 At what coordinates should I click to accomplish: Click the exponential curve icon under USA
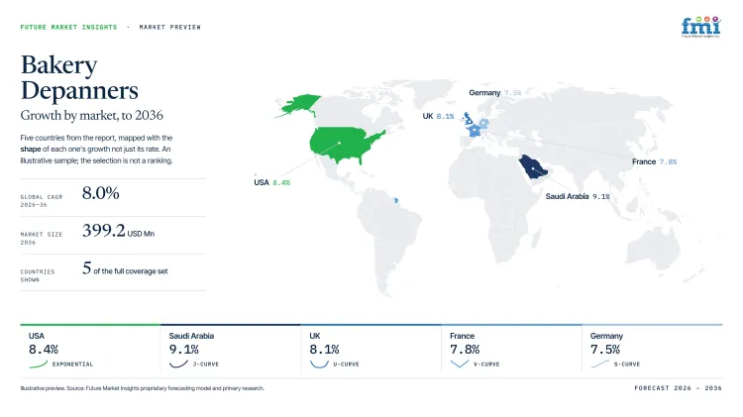tap(38, 364)
